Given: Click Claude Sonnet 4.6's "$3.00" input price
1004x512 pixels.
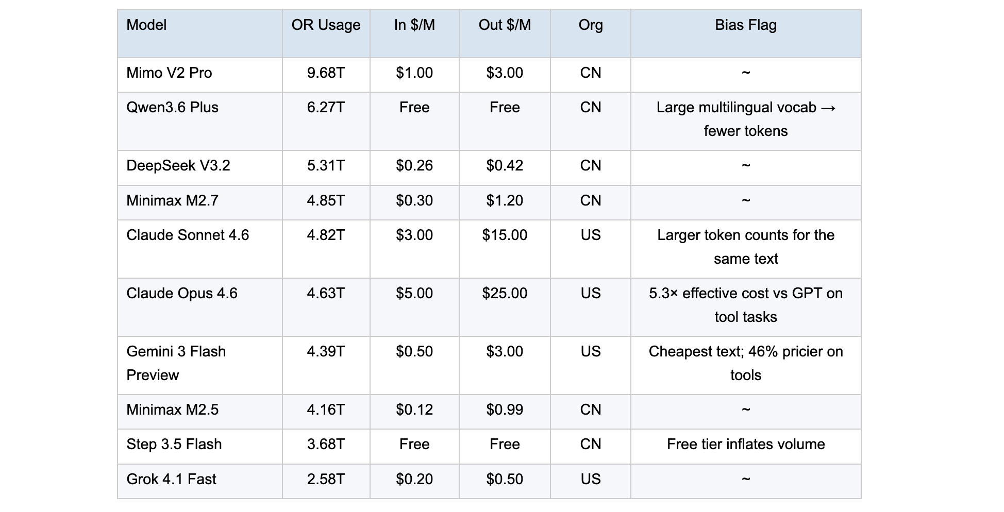Looking at the screenshot, I should [x=414, y=235].
